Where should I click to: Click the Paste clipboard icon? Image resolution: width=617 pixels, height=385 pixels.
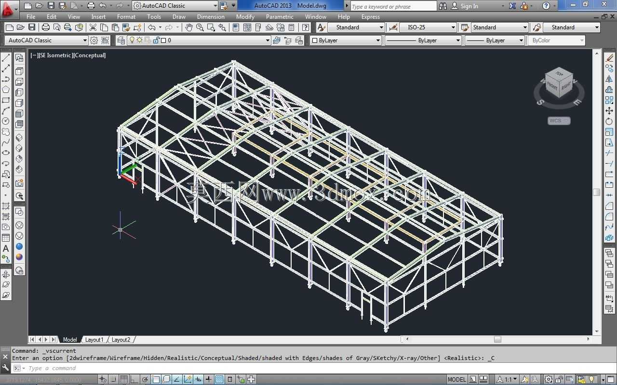115,27
